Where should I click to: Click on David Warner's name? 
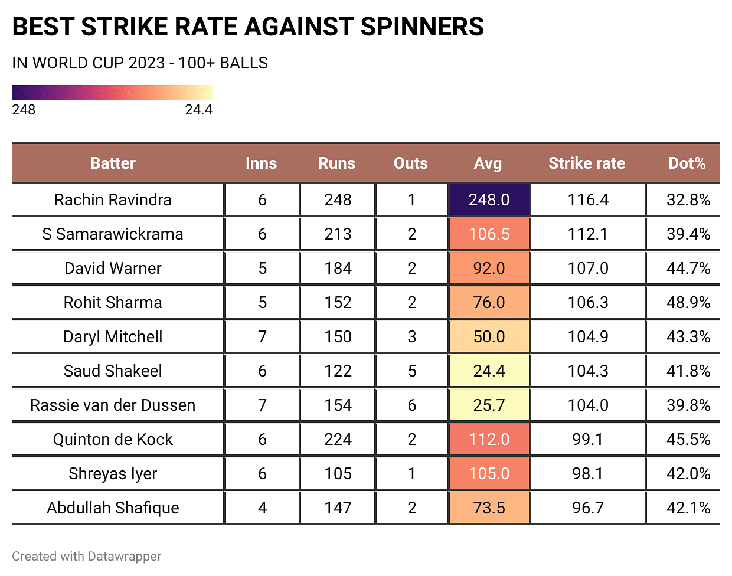coord(113,269)
